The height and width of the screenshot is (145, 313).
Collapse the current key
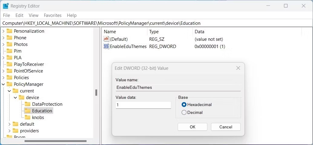(9, 91)
